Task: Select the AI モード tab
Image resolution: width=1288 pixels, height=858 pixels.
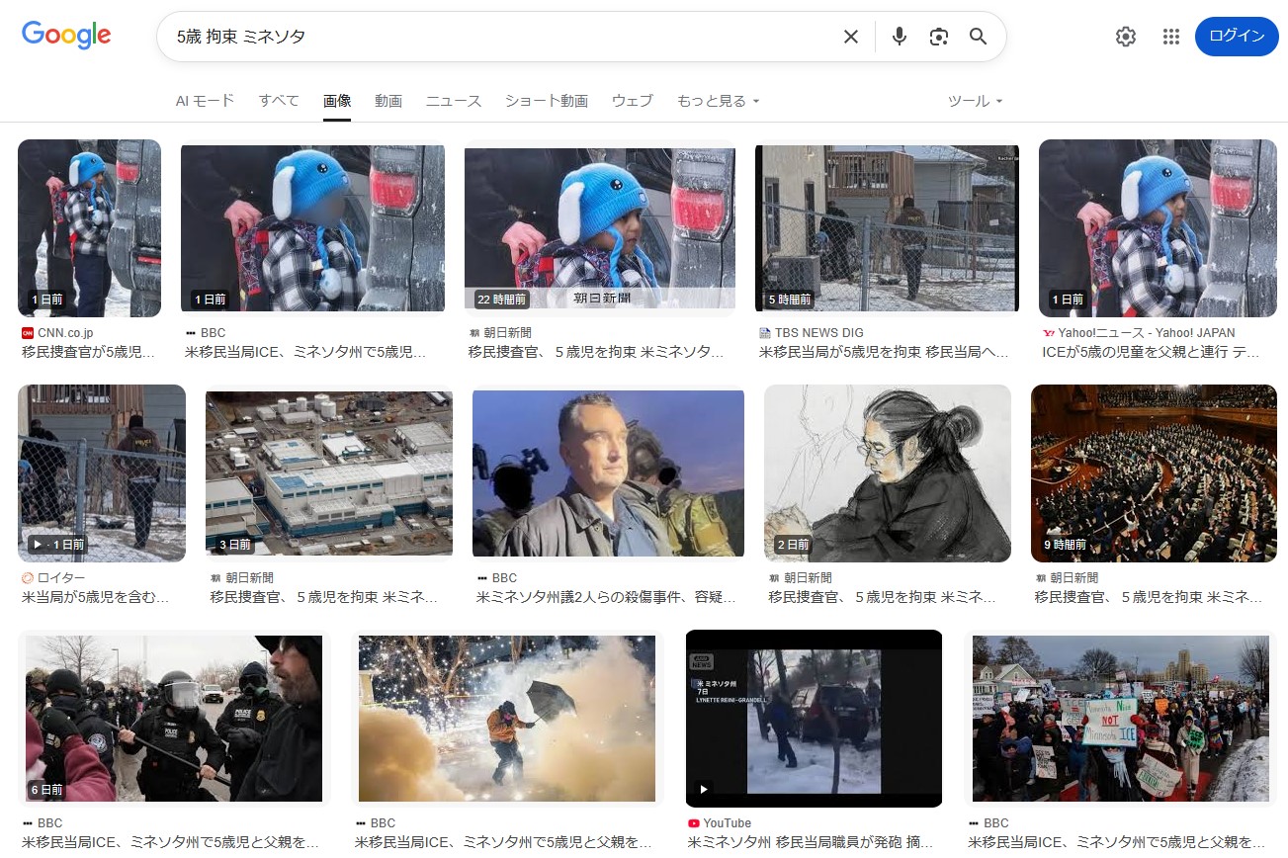Action: tap(205, 101)
